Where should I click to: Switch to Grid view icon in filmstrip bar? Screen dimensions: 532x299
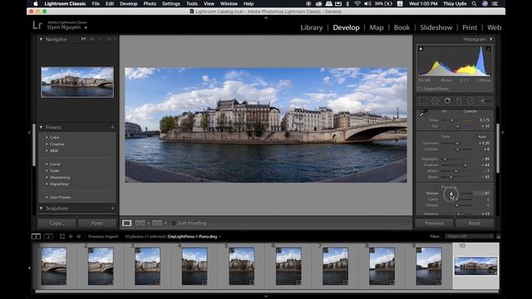[x=62, y=236]
